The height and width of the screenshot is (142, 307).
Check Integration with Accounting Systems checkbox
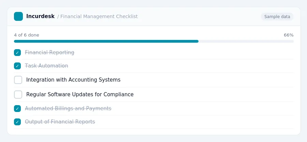tap(18, 80)
